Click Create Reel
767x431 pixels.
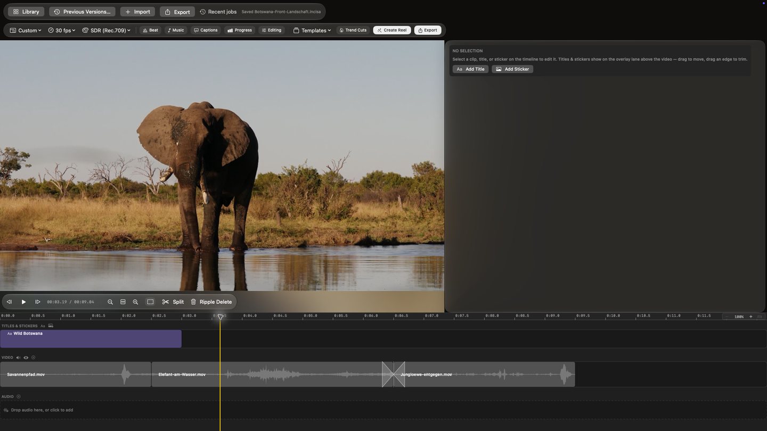point(392,30)
